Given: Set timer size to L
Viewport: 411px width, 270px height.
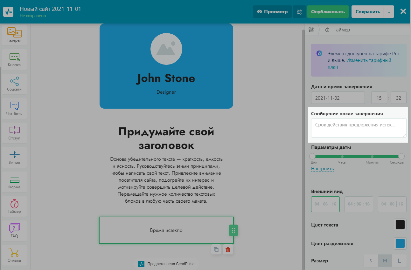Looking at the screenshot, I should tap(399, 261).
